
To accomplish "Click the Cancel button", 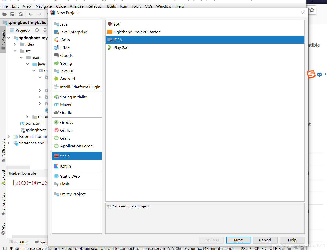I will click(x=265, y=240).
